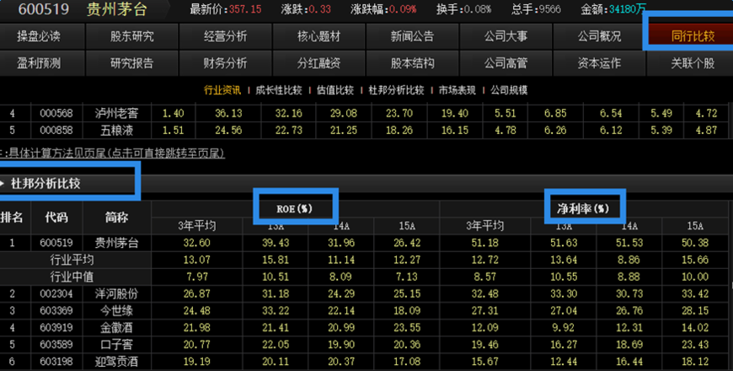Open the 操盘必读 tab
The image size is (733, 371).
(x=39, y=36)
